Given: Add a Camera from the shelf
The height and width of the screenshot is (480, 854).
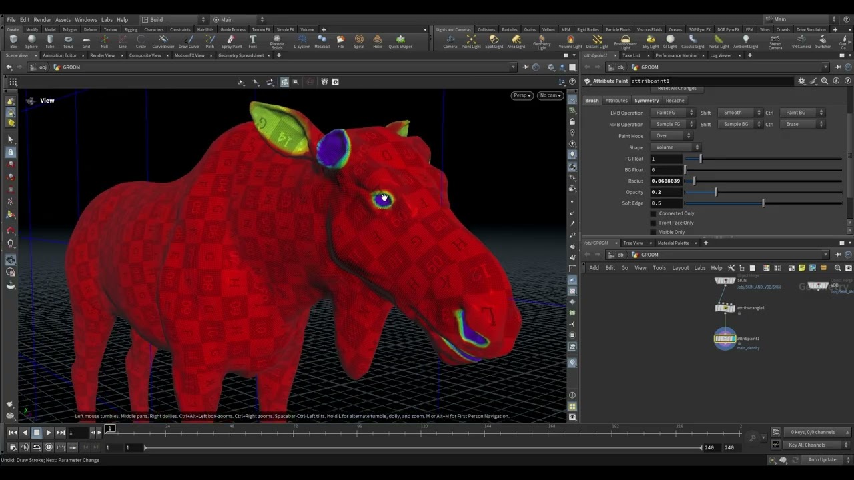Looking at the screenshot, I should (x=450, y=42).
